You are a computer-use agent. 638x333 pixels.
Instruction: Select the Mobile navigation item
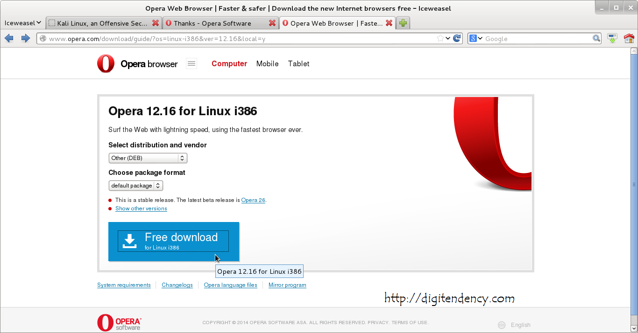click(x=267, y=64)
